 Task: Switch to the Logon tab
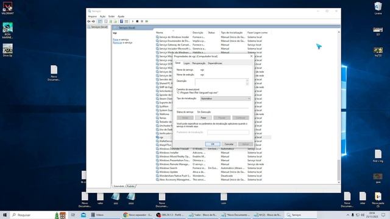coord(186,63)
